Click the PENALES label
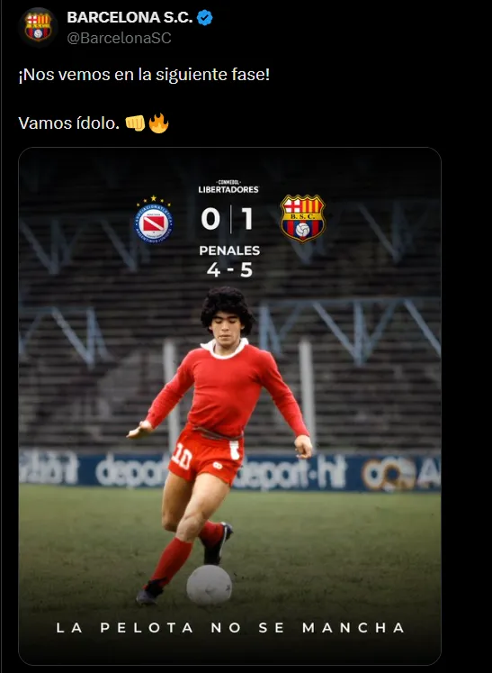 (229, 250)
